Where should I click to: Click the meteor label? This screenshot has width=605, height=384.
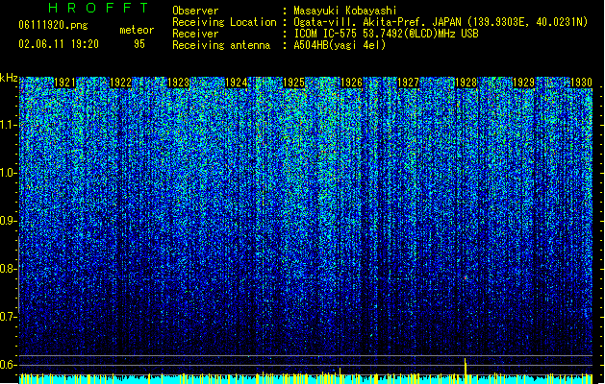click(x=137, y=30)
